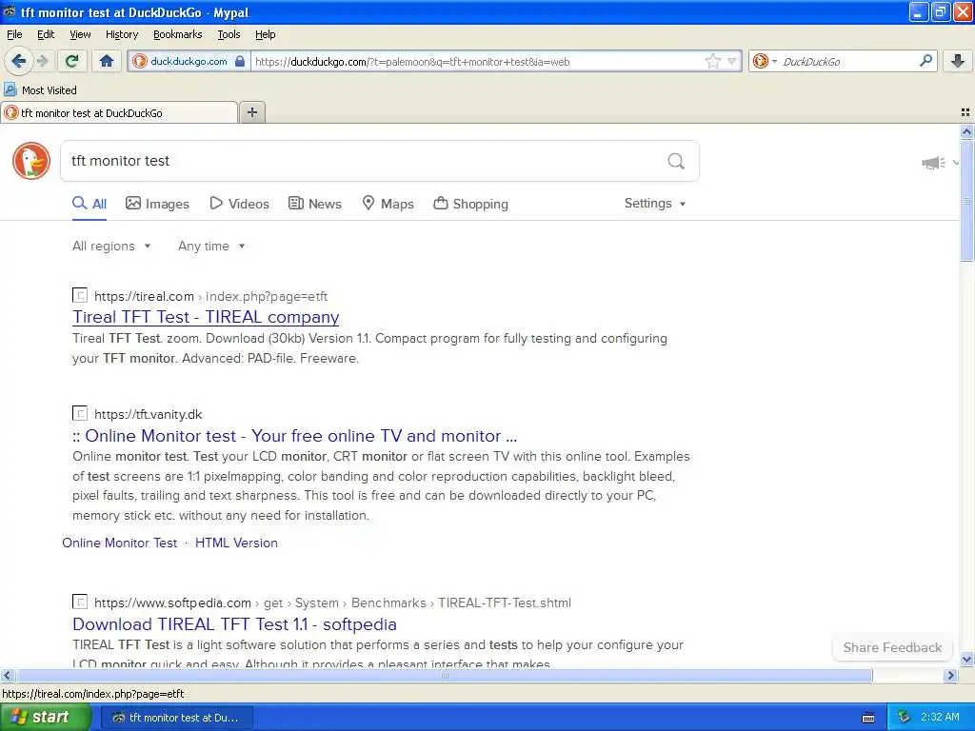Expand the side menu chevron near megaphone
The image size is (975, 731).
956,163
